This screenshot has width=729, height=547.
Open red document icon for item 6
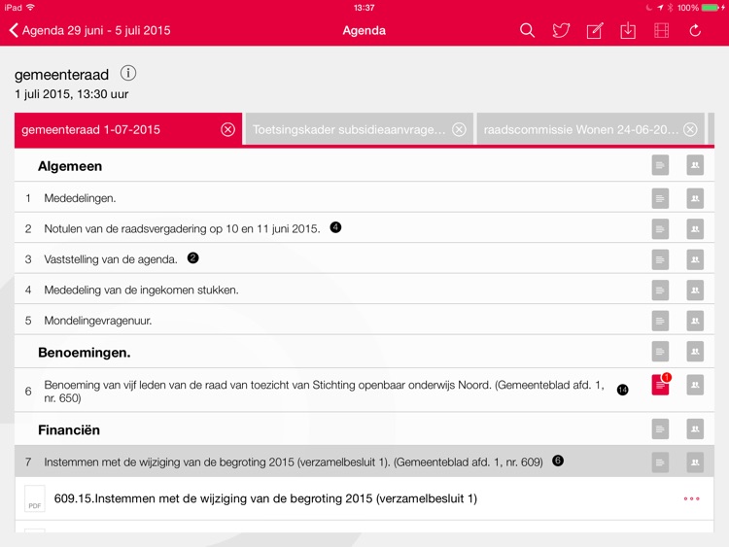[x=661, y=386]
